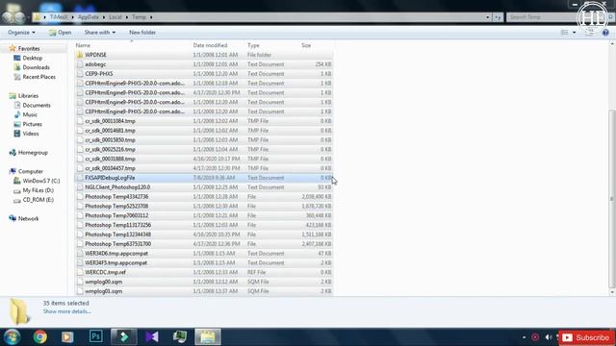Screen dimensions: 616x346
Task: Open Recent Places in sidebar
Action: click(x=38, y=77)
